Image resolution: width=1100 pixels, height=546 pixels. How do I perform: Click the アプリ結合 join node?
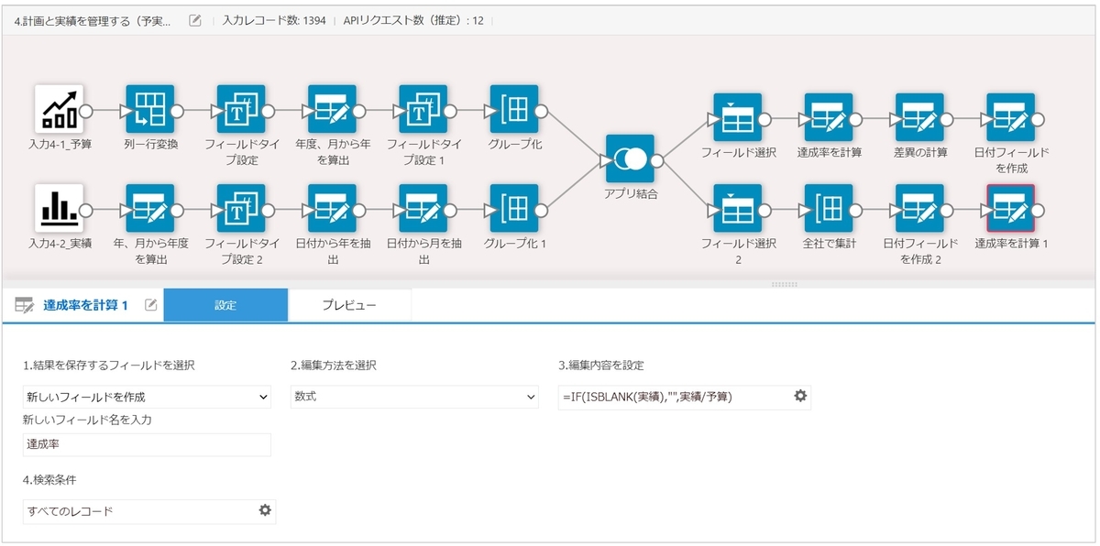[630, 159]
